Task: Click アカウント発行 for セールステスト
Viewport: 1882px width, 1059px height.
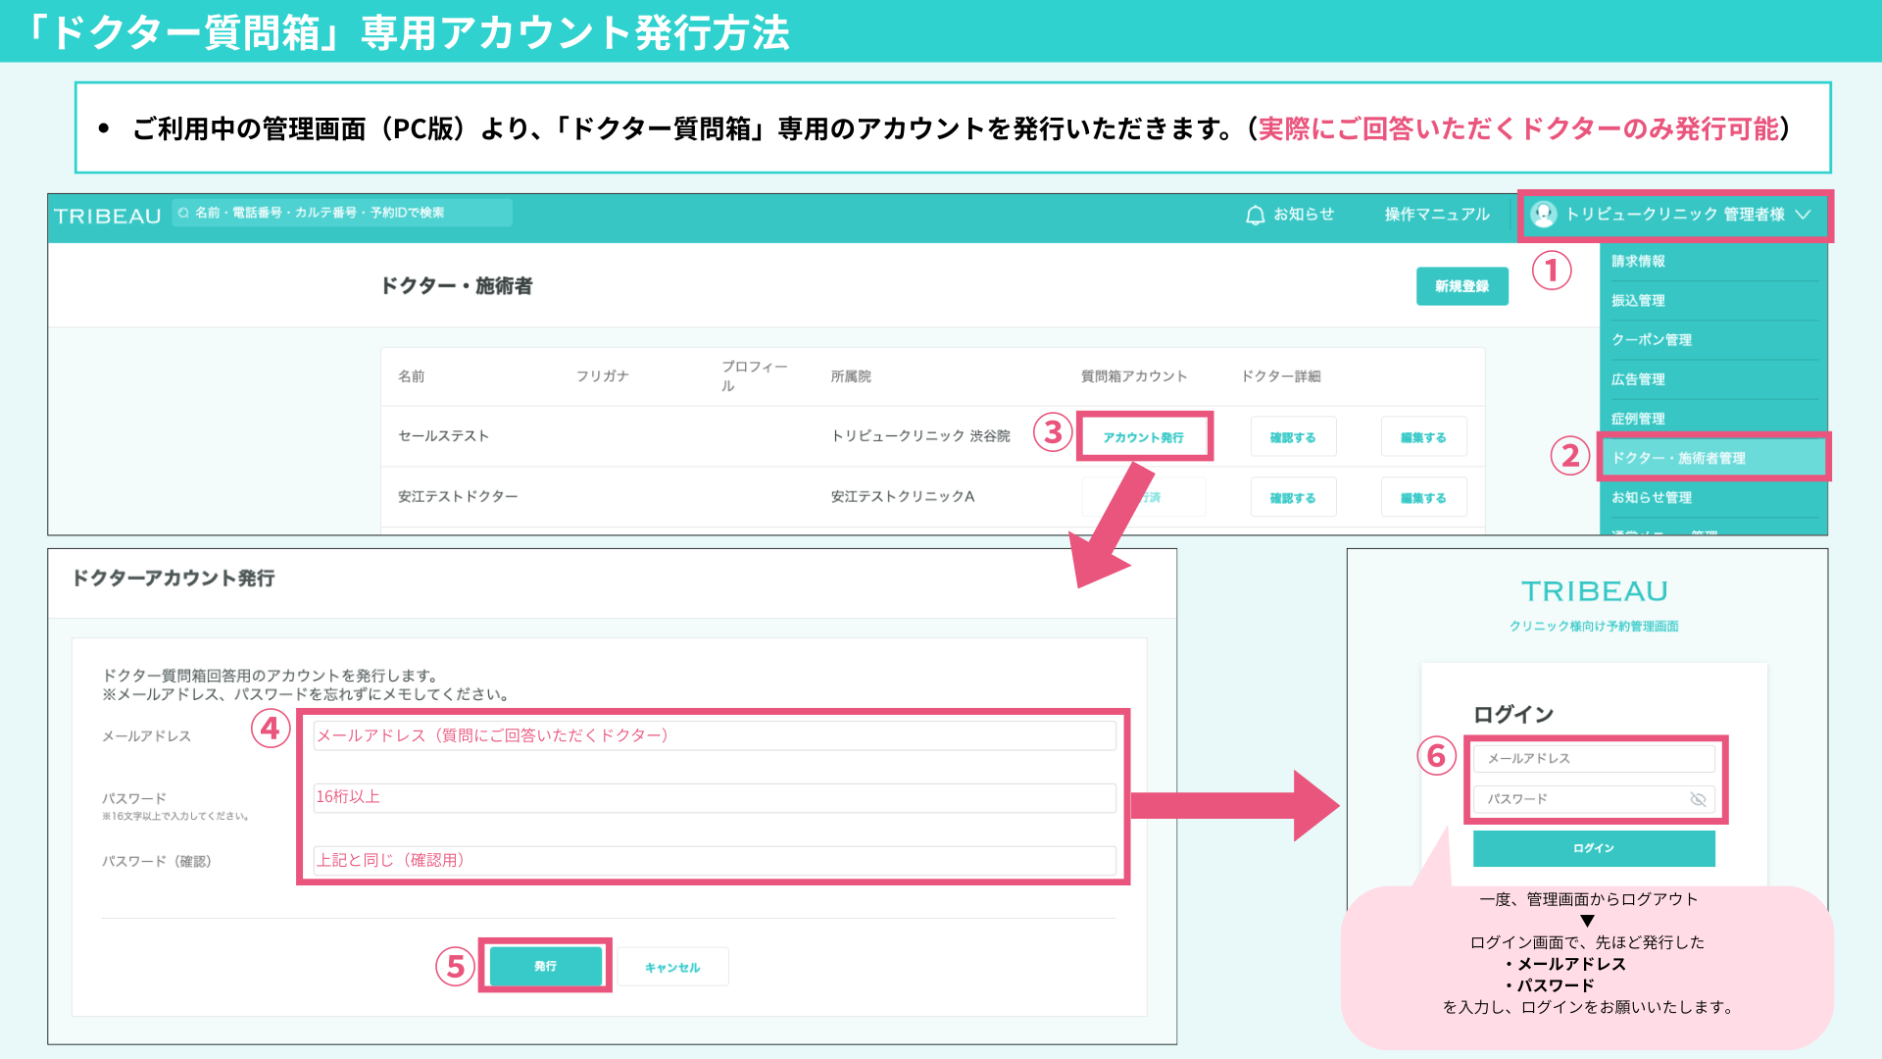Action: (1143, 437)
